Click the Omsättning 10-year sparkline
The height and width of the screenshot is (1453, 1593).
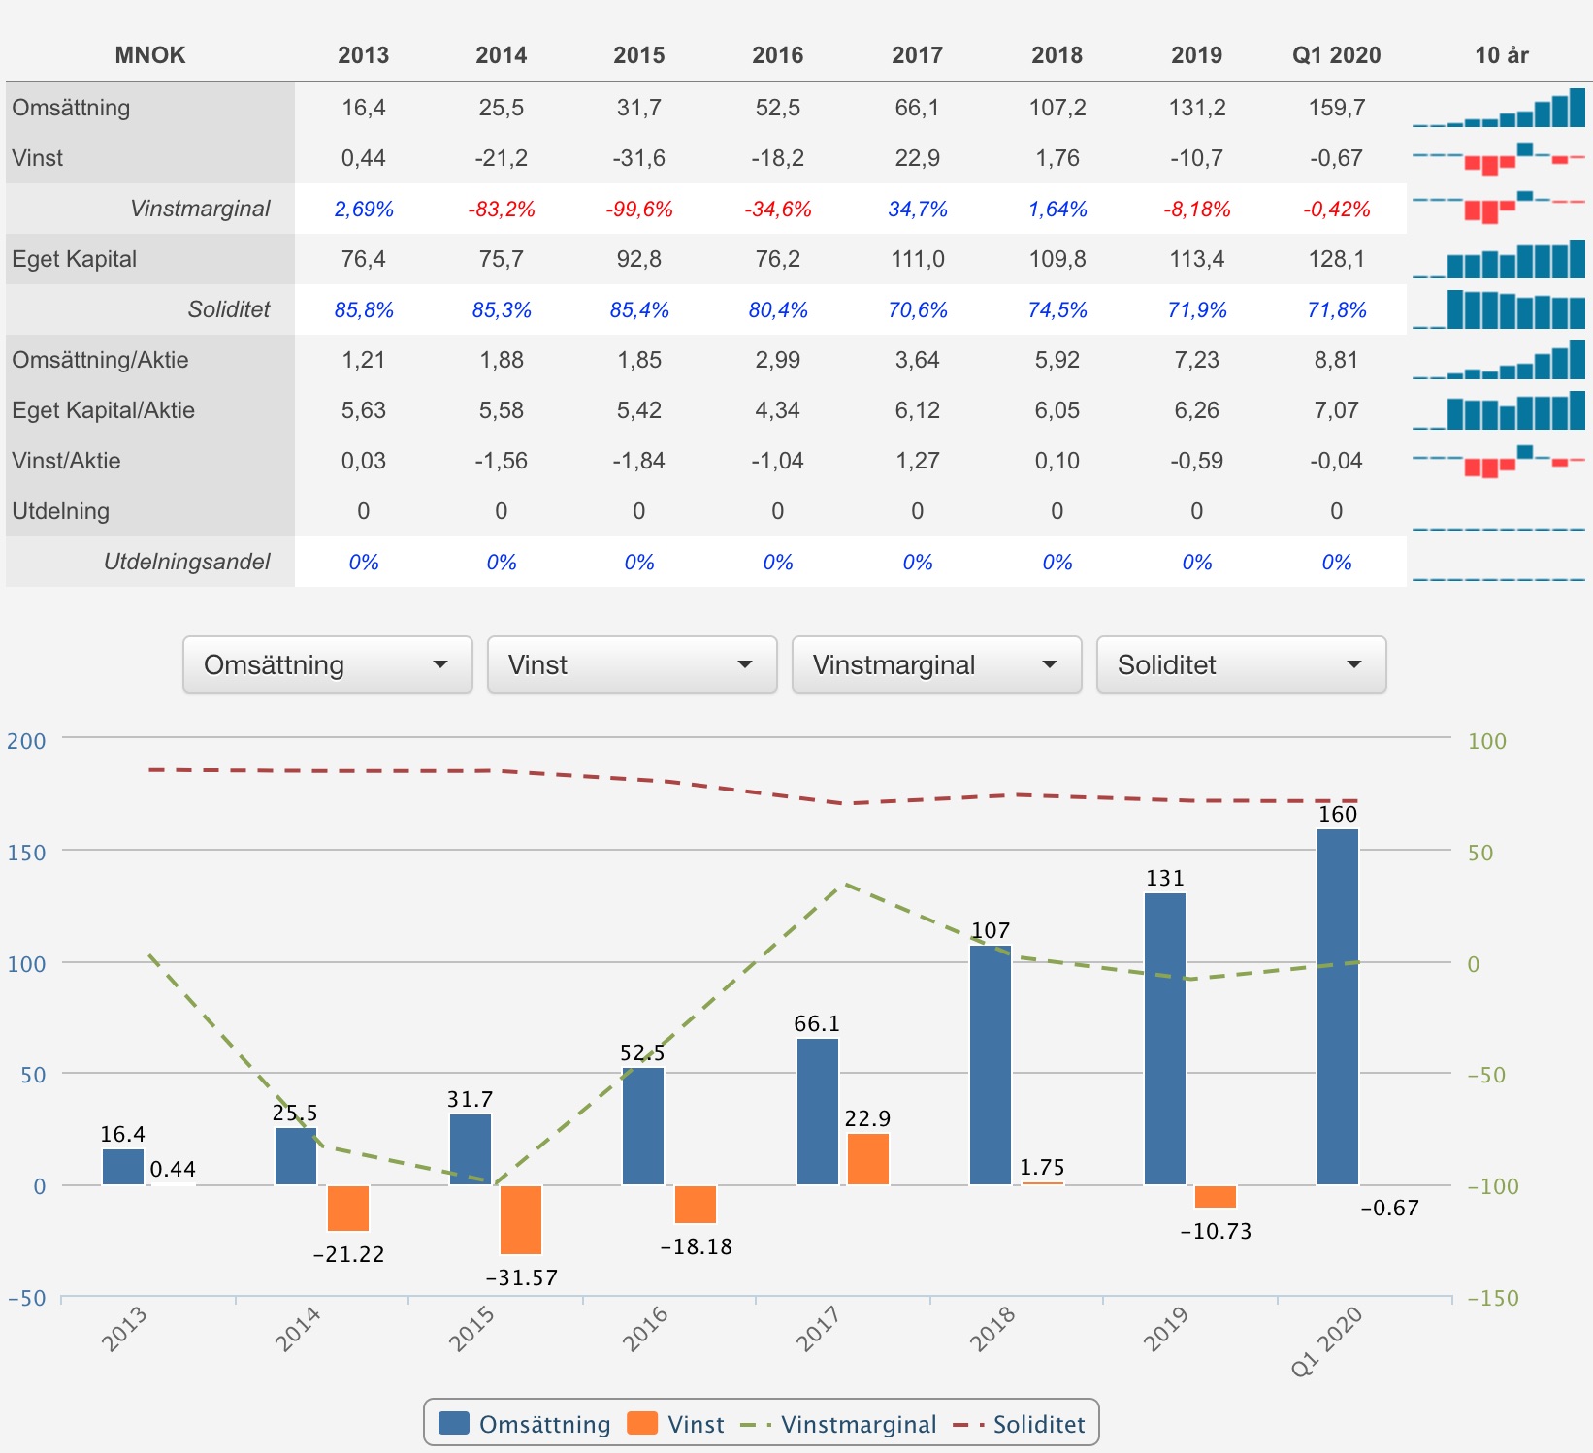(x=1499, y=108)
